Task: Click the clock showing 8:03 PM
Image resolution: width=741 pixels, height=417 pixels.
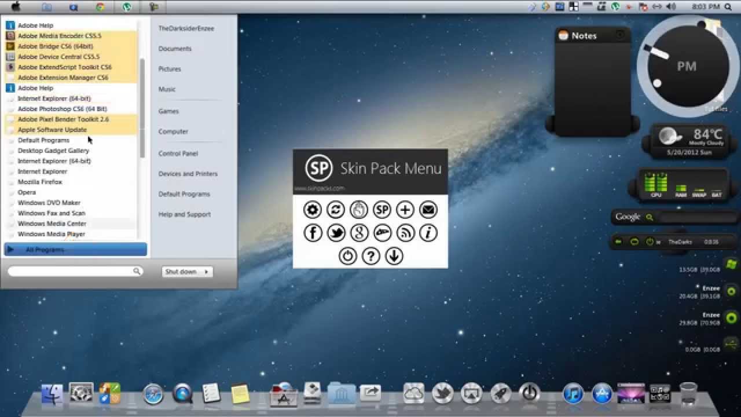Action: pos(706,7)
